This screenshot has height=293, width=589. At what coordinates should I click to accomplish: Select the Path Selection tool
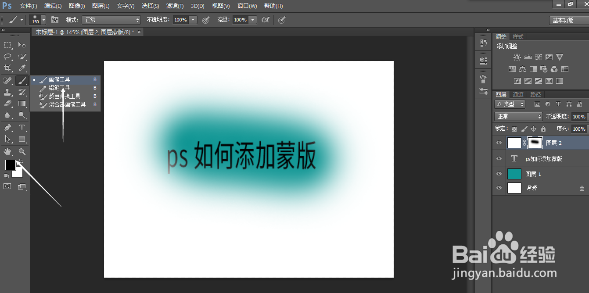click(8, 139)
